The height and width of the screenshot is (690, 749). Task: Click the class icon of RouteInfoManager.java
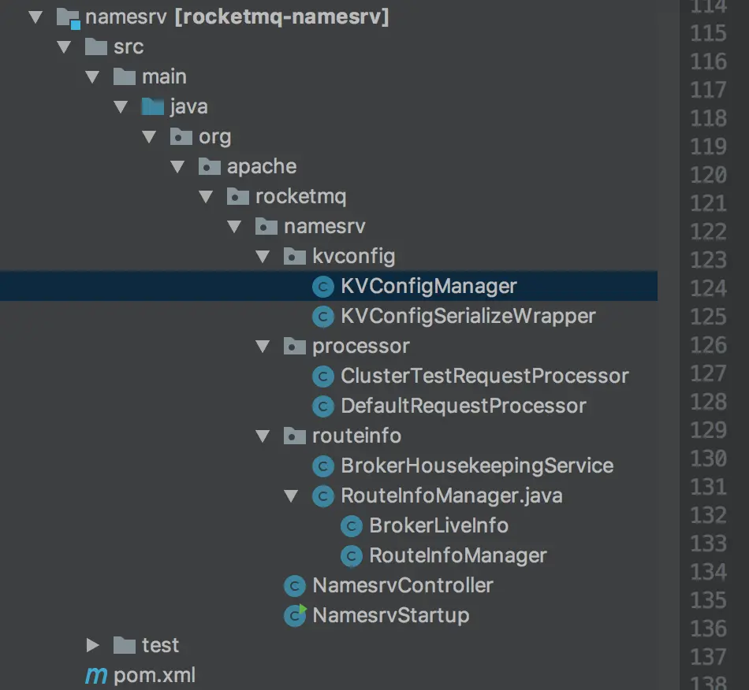323,495
